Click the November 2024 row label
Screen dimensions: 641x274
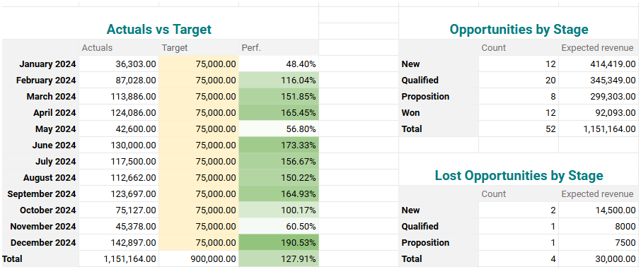click(40, 226)
